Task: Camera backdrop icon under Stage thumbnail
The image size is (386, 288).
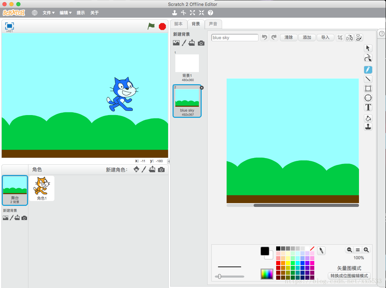Action: (24, 218)
